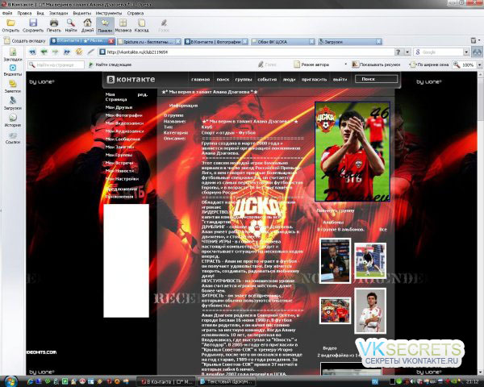Toggle the Показывать рисунки images button
The width and height of the screenshot is (484, 387).
(x=376, y=64)
